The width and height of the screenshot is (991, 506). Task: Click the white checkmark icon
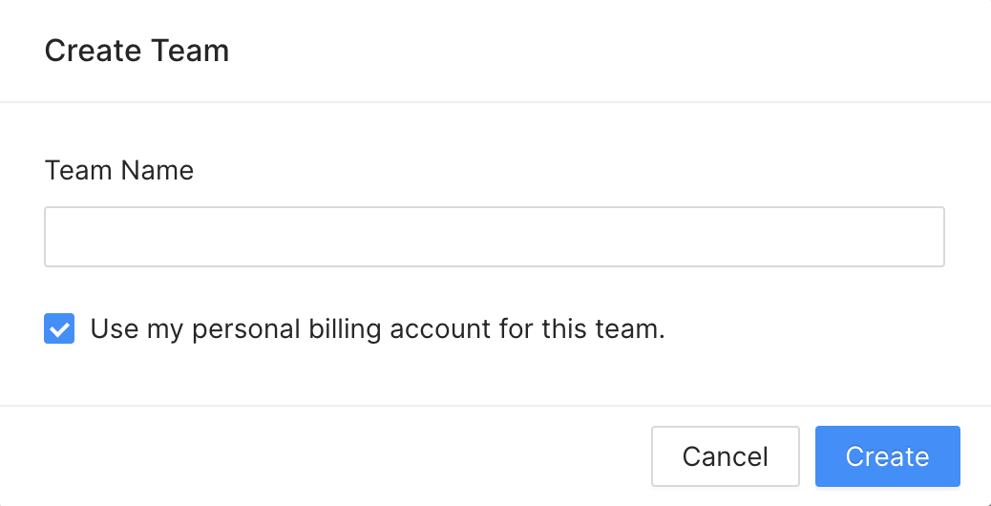pos(59,329)
